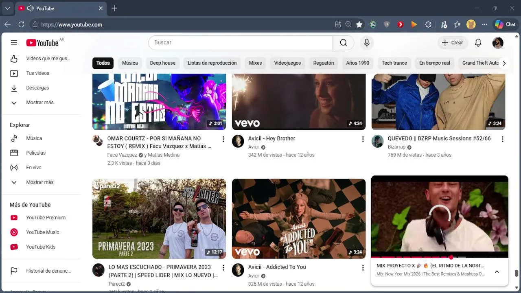This screenshot has width=521, height=293.
Task: Open En vivo under Explorar
Action: tap(41, 168)
